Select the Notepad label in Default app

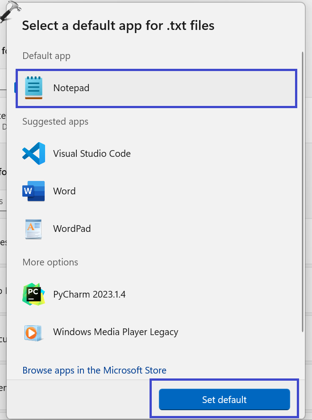[71, 88]
